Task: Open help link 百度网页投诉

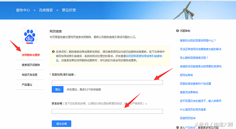Action: tap(188, 118)
